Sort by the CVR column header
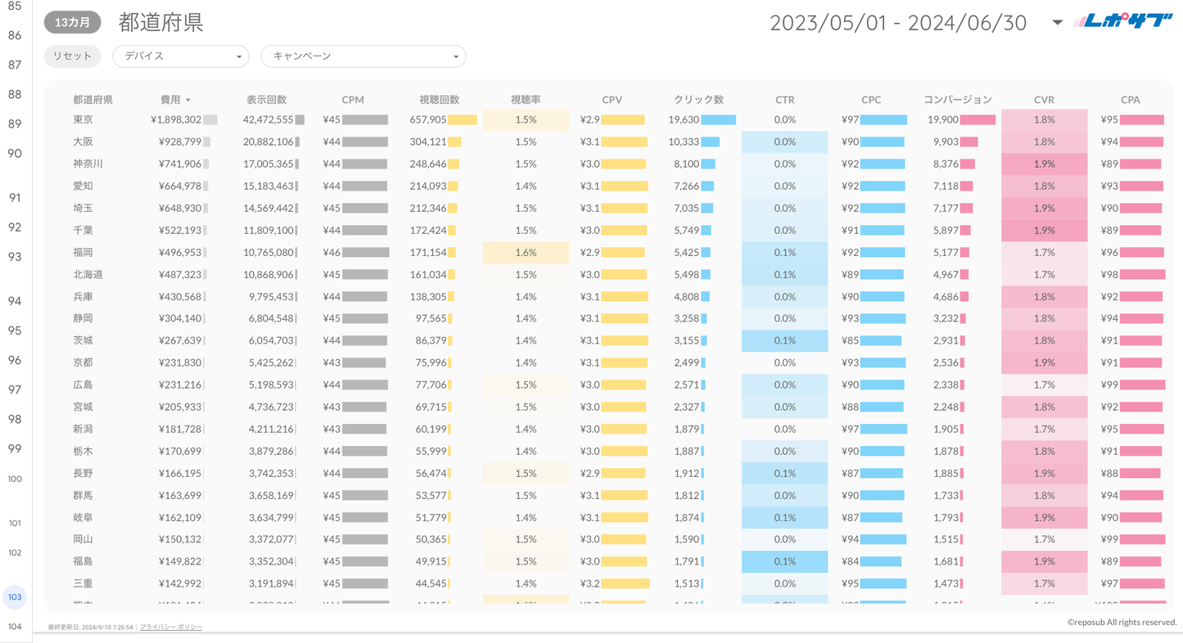Viewport: 1183px width, 643px height. pyautogui.click(x=1044, y=100)
